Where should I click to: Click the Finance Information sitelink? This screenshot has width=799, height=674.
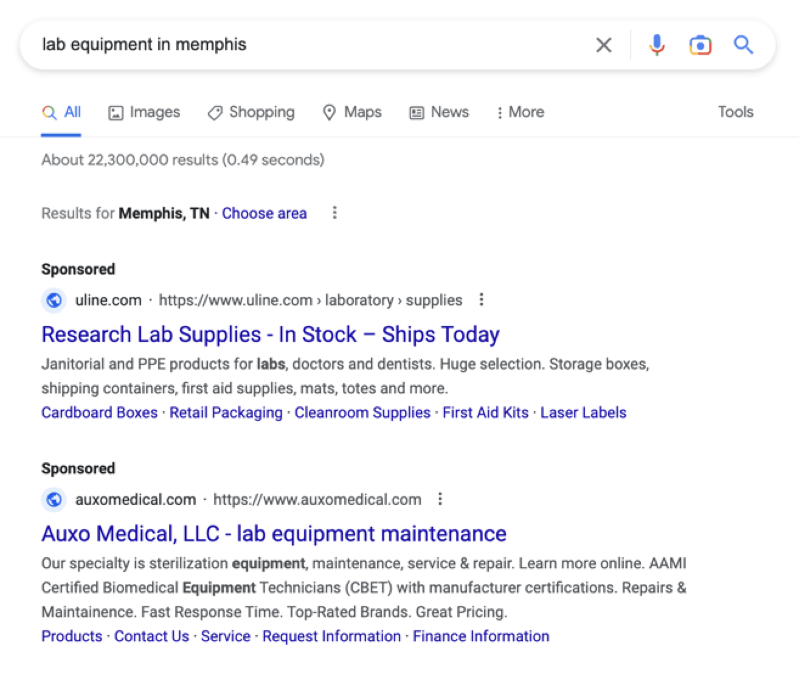pos(481,636)
